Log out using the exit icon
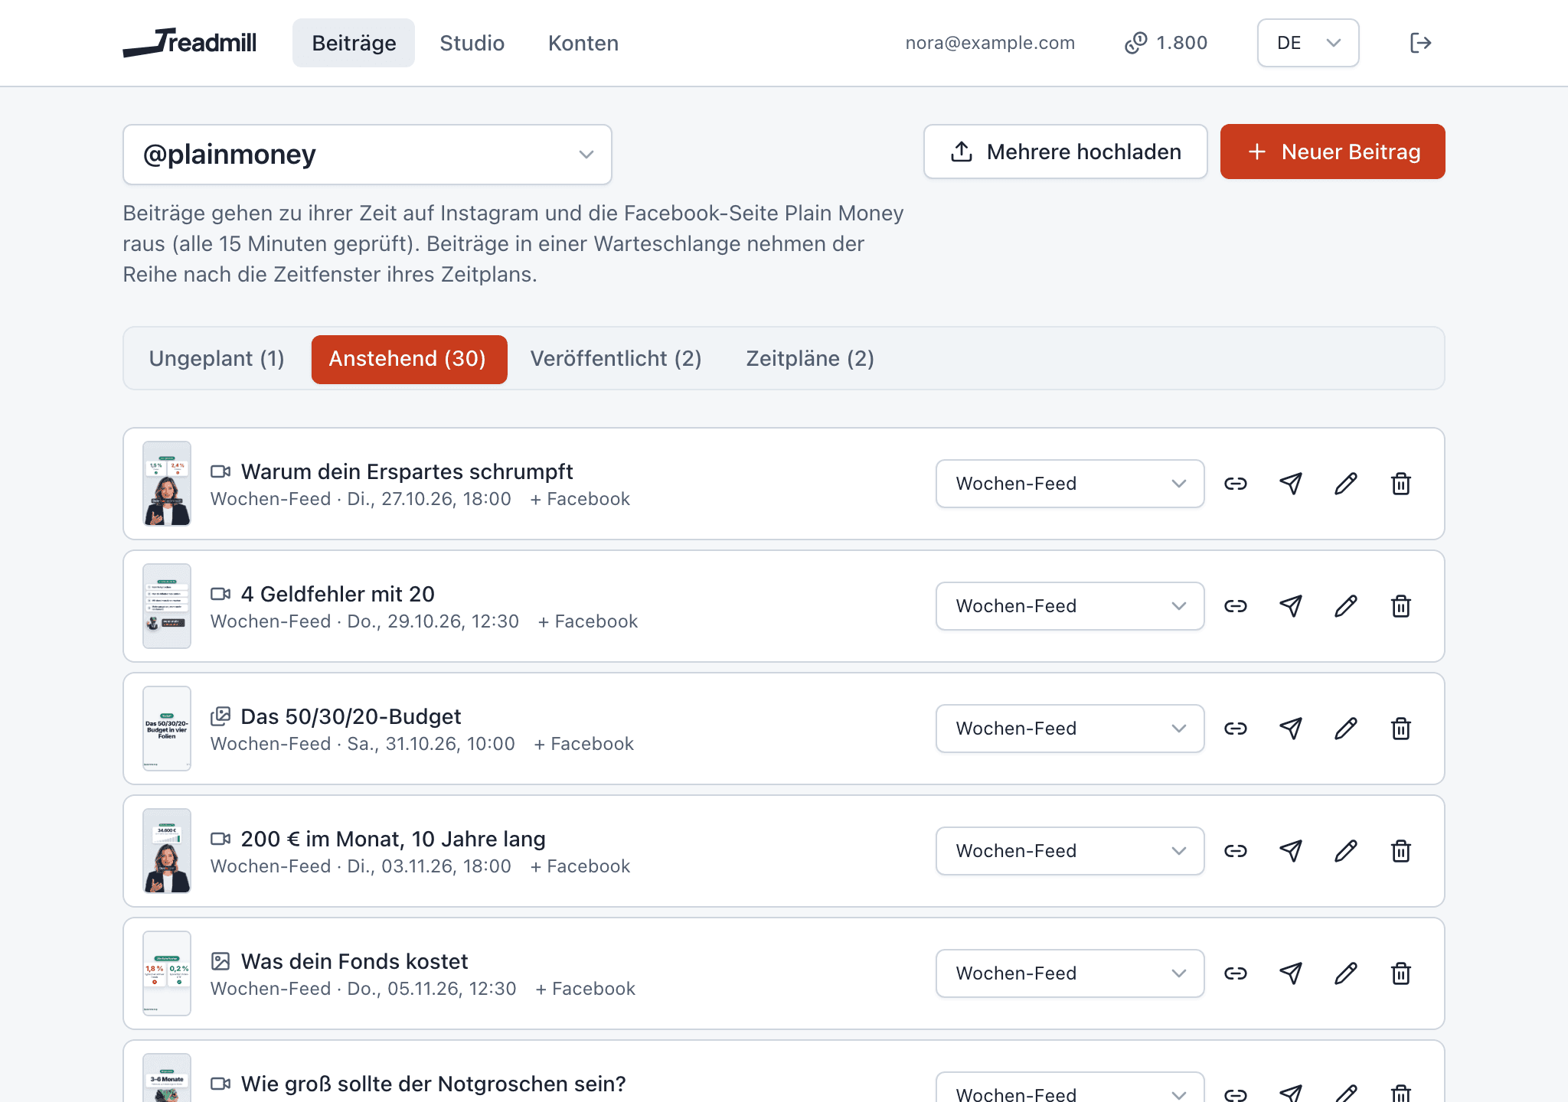1568x1102 pixels. 1420,43
